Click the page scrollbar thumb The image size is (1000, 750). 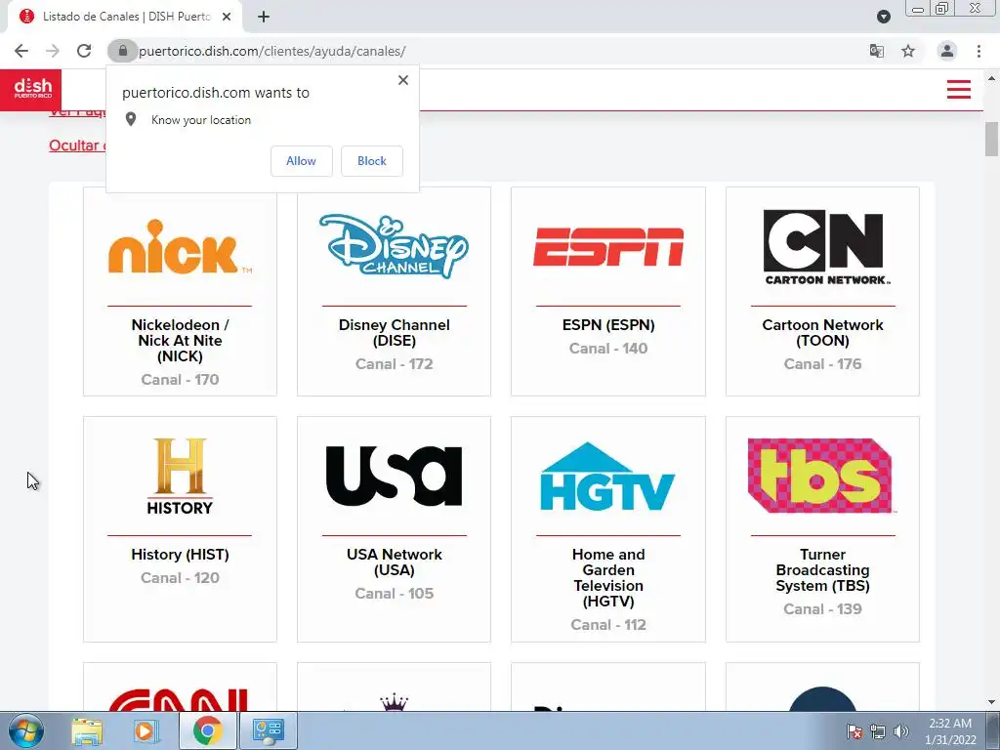coord(991,139)
